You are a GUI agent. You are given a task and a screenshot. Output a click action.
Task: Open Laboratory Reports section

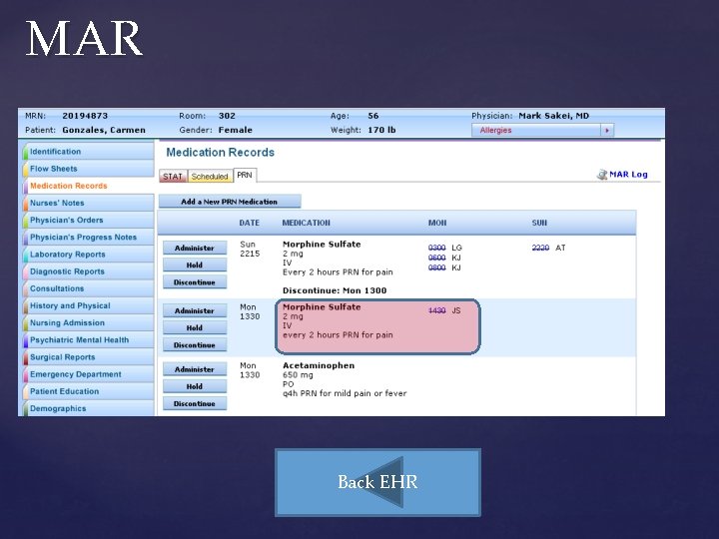pos(87,255)
